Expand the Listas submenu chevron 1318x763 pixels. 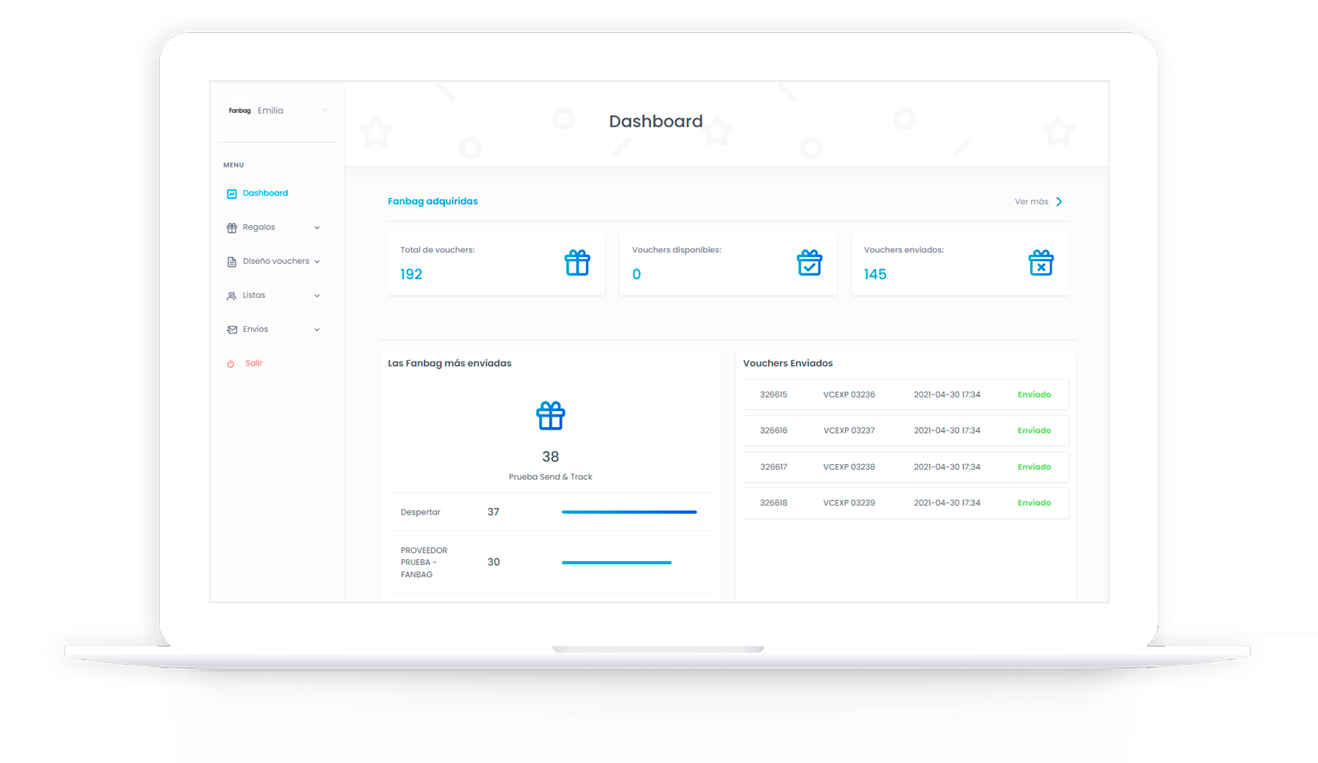click(317, 296)
